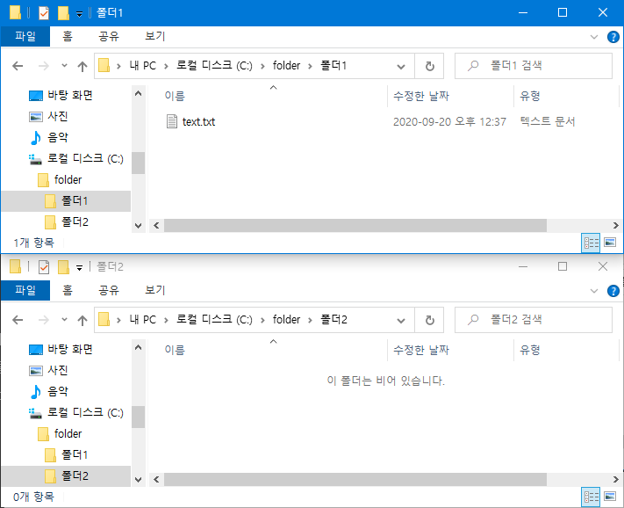Open 보기 ribbon tab in 폴더2 window
This screenshot has width=624, height=508.
coord(154,290)
